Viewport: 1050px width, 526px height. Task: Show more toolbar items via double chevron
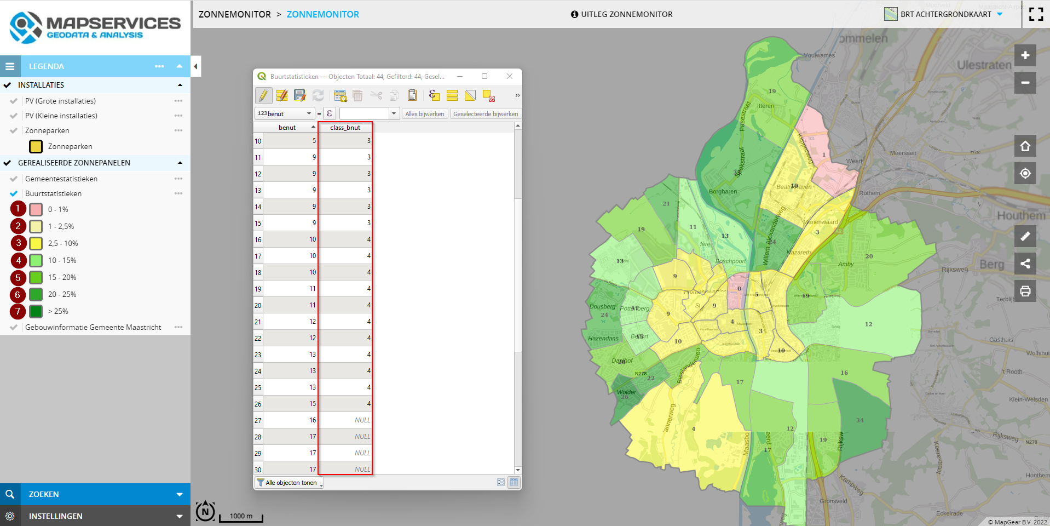point(517,95)
